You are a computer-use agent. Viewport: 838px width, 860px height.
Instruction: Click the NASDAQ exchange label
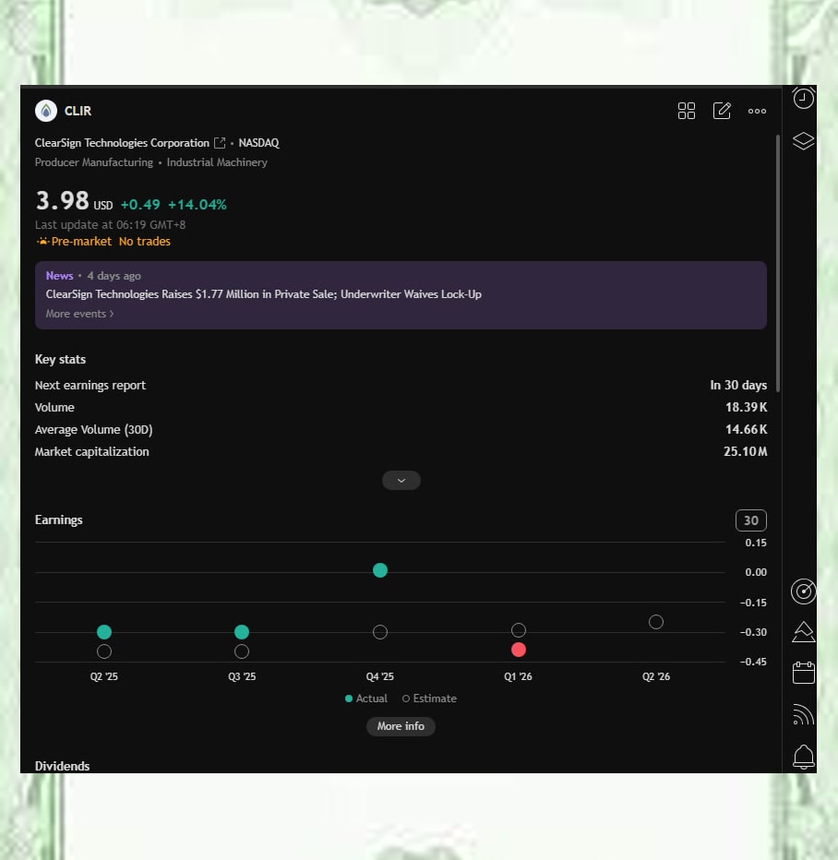click(x=258, y=143)
